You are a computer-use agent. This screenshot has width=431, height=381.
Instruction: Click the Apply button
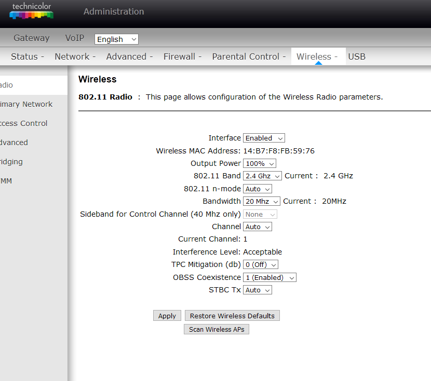[x=167, y=316]
